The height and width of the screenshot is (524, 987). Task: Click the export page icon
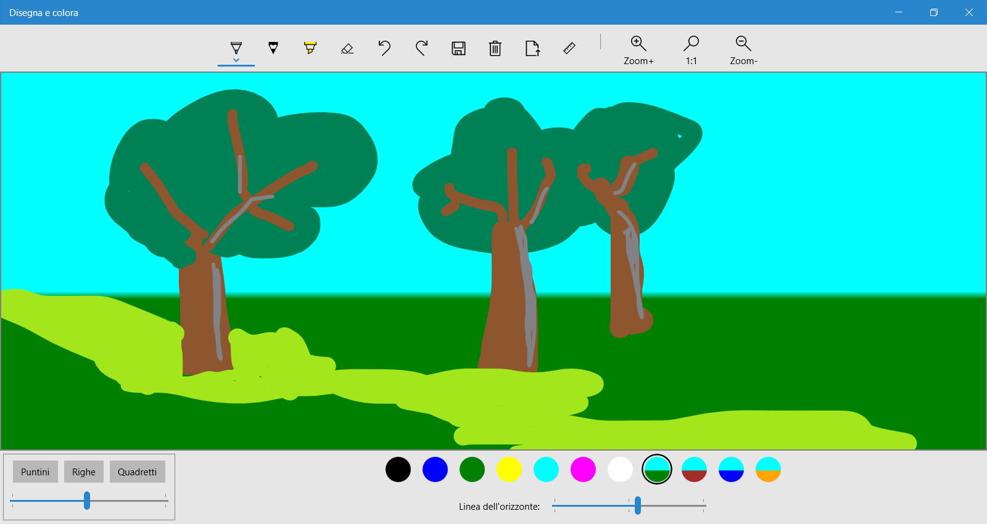[x=532, y=48]
